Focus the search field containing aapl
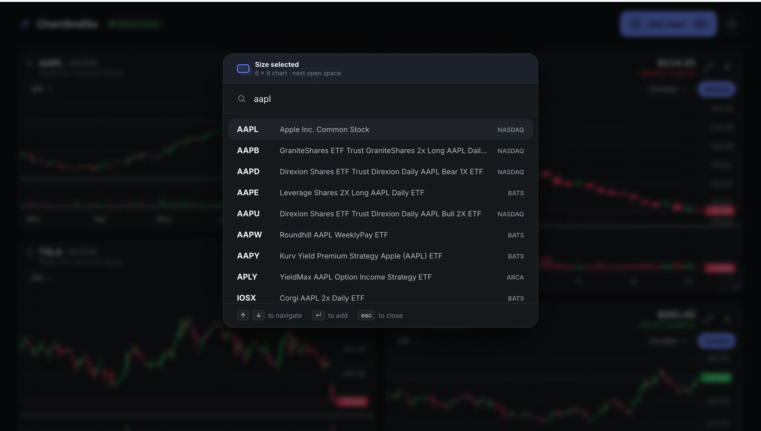761x431 pixels. tap(380, 99)
